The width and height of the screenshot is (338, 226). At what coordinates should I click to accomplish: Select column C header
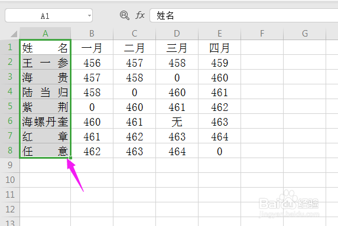point(134,34)
